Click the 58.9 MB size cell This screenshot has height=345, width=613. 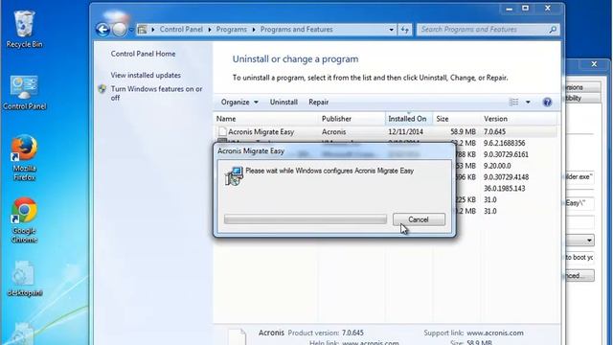coord(463,132)
